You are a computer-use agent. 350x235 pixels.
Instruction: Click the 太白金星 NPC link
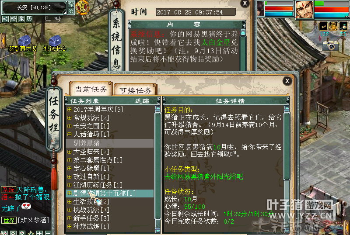pos(215,42)
